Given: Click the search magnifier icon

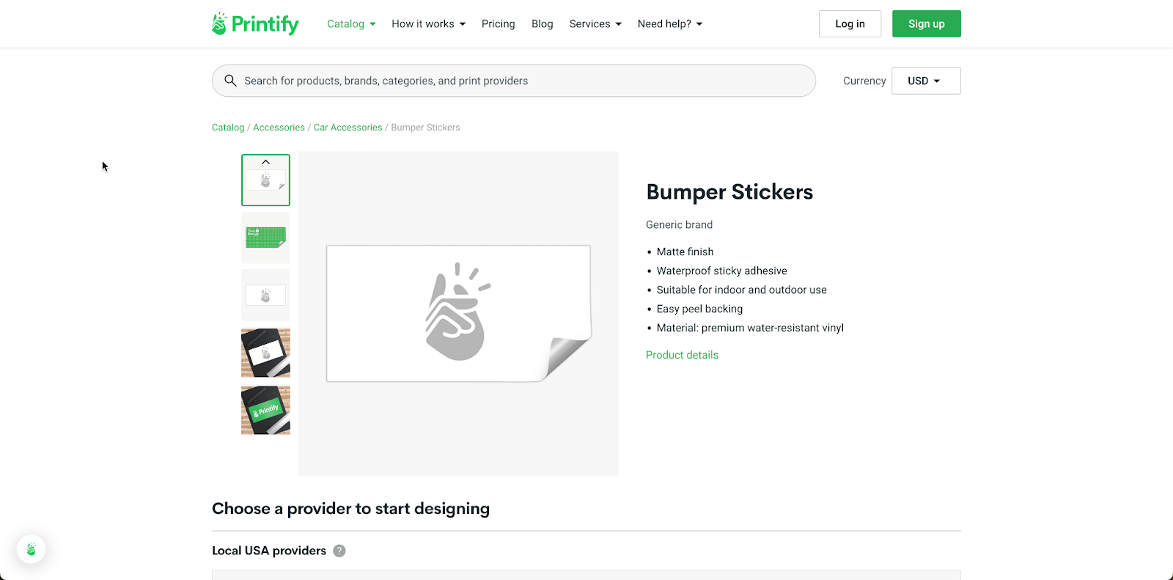Looking at the screenshot, I should coord(230,81).
